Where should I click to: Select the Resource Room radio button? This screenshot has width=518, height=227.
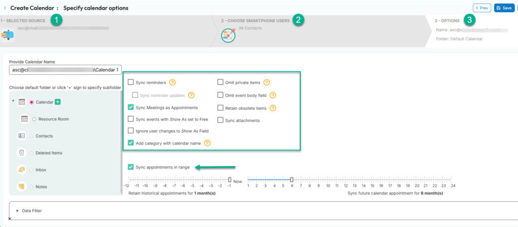34,119
